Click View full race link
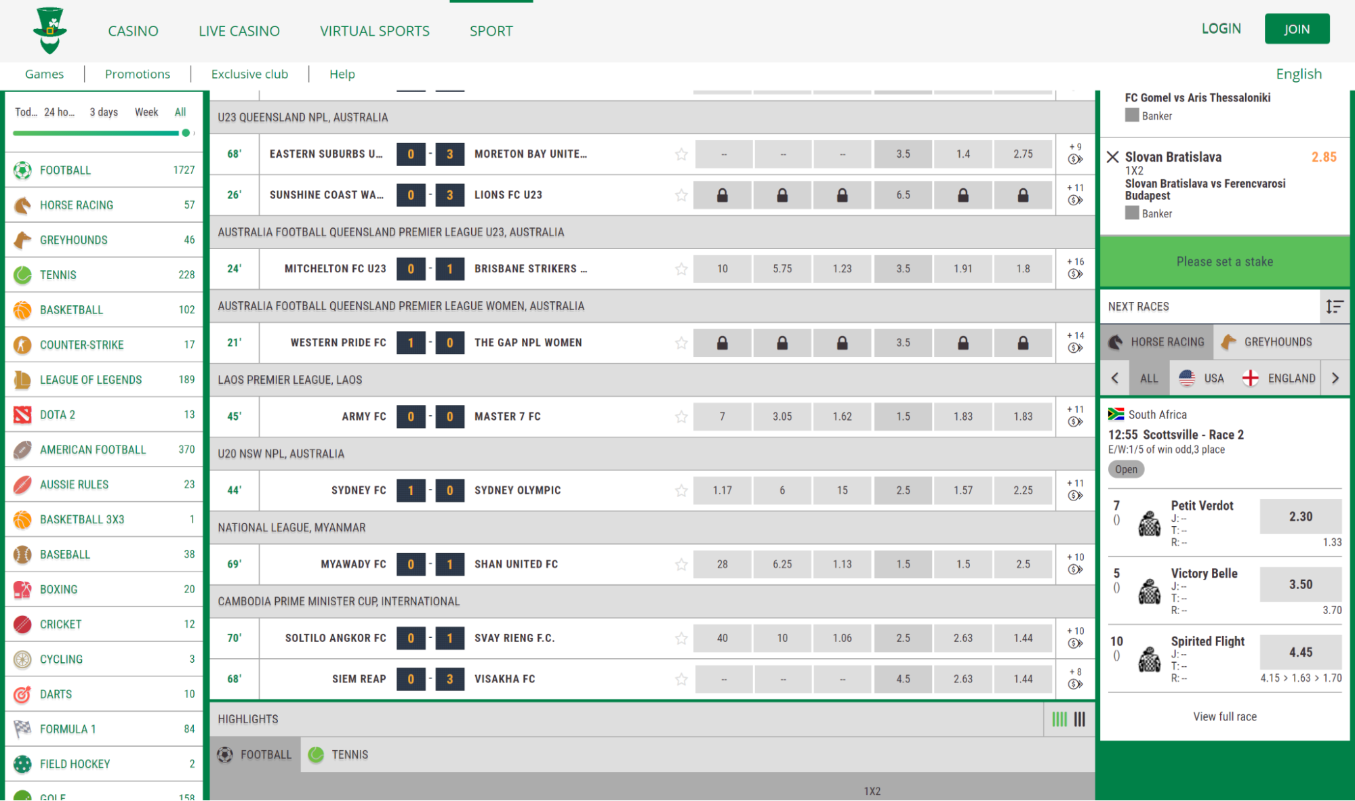Screen dimensions: 1355x801 coord(1225,716)
